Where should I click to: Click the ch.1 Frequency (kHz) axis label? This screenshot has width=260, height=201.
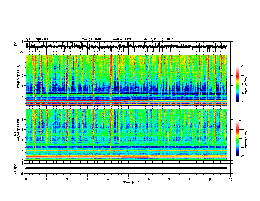(x=17, y=76)
